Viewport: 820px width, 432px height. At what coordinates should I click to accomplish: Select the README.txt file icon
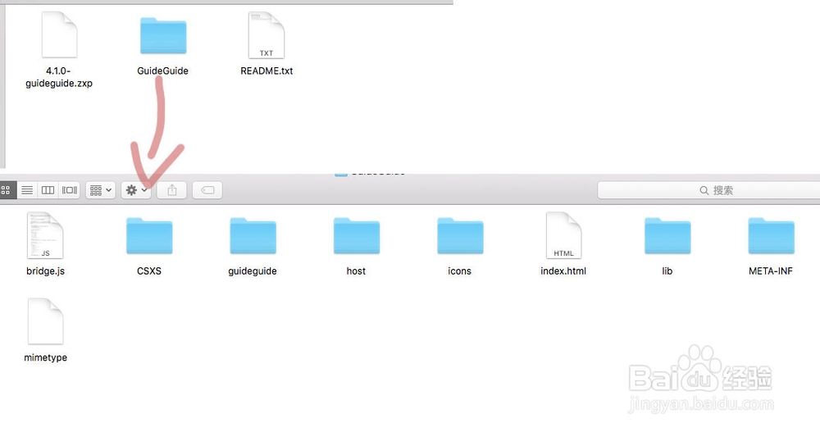[x=266, y=34]
